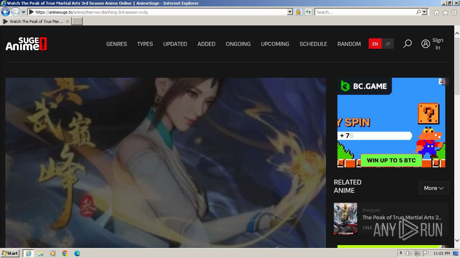Open 'The Peak of True Martial Arts 2...' title link

[402, 218]
